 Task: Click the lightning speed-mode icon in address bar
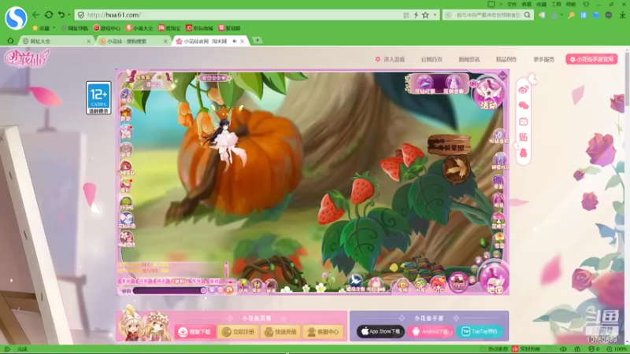416,15
